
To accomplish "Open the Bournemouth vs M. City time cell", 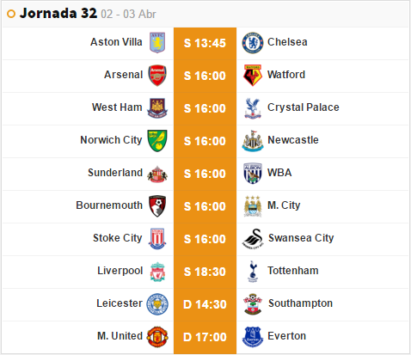I will pyautogui.click(x=205, y=206).
